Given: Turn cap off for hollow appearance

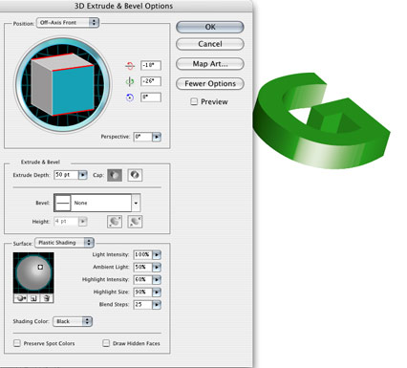Looking at the screenshot, I should click(x=135, y=175).
